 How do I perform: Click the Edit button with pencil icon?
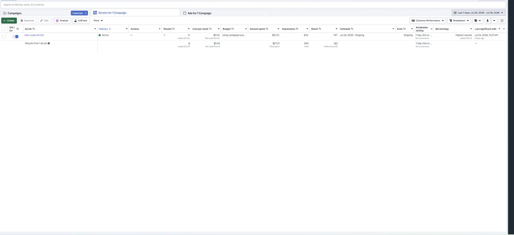[45, 21]
